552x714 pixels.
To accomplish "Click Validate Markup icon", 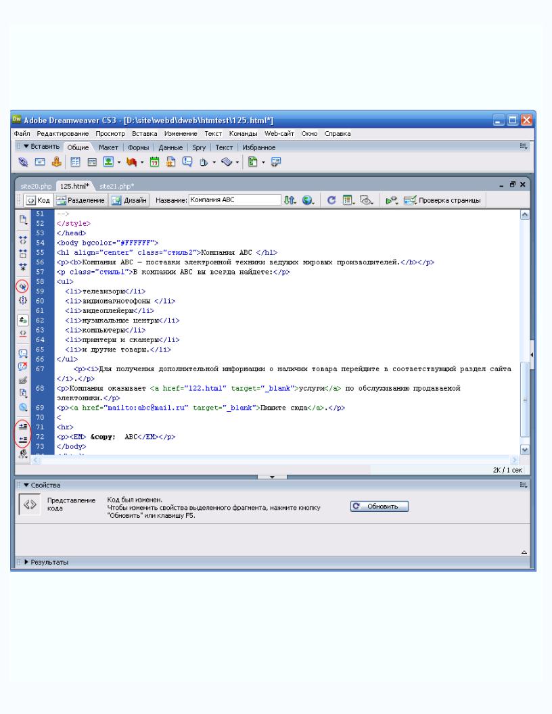I will (391, 200).
